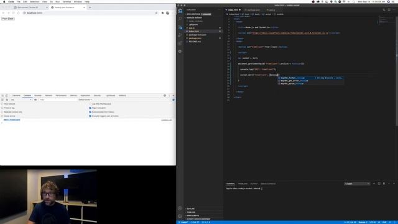Open the Default levels dropdown

tap(85, 100)
